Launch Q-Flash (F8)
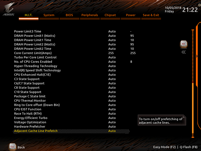 coord(189,147)
